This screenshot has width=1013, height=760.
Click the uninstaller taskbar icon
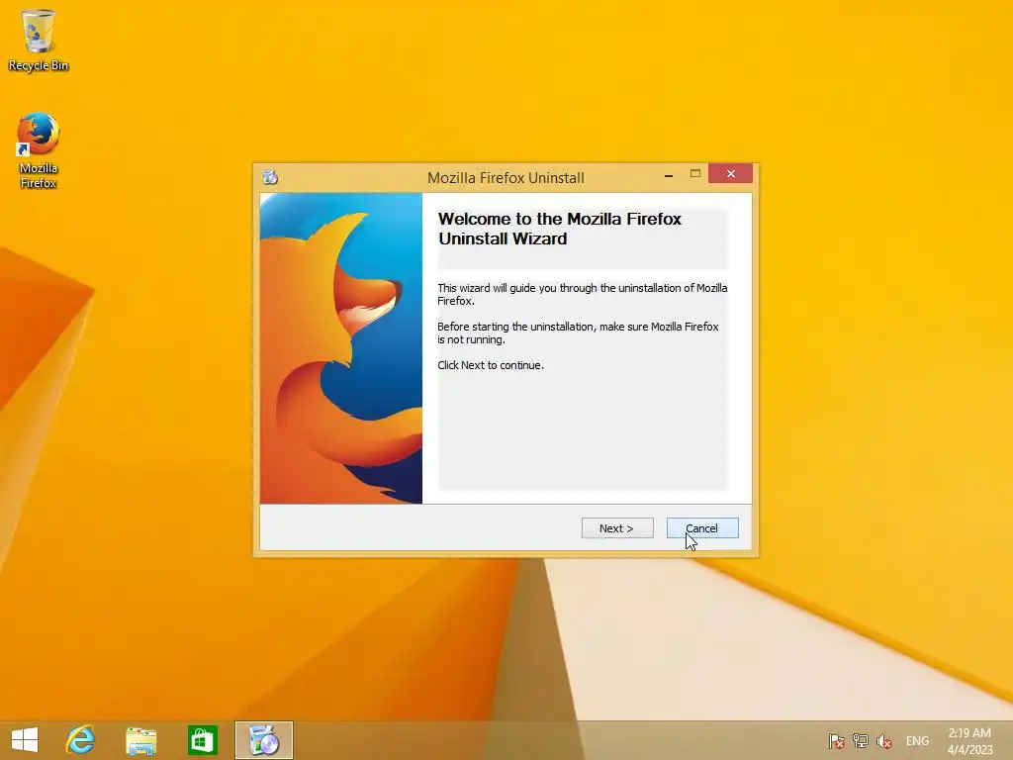pyautogui.click(x=263, y=740)
